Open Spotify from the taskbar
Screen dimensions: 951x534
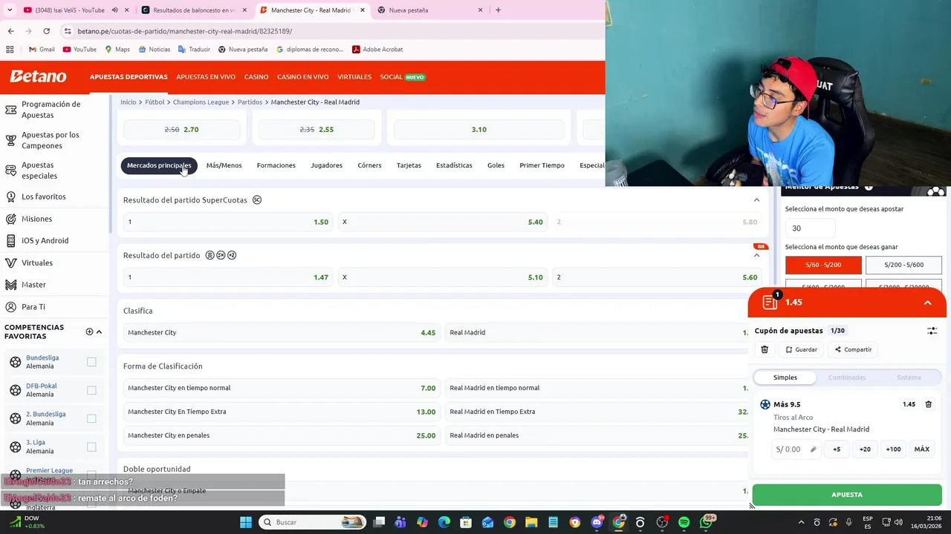point(684,522)
